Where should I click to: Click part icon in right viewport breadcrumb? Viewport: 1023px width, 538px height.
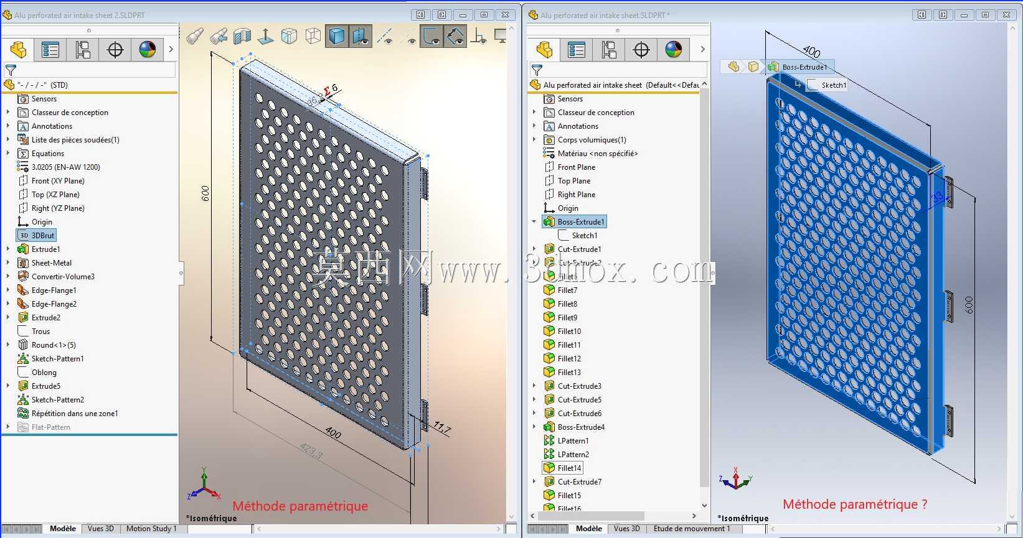click(x=734, y=67)
